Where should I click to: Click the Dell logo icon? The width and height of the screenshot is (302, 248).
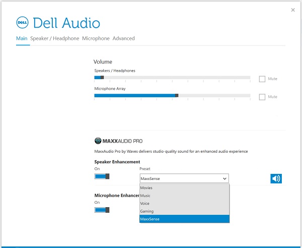tap(22, 23)
